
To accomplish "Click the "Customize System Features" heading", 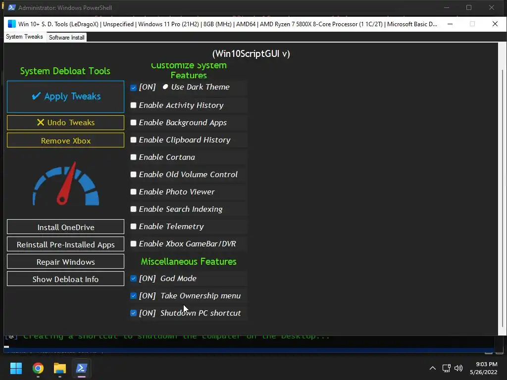I will [189, 70].
